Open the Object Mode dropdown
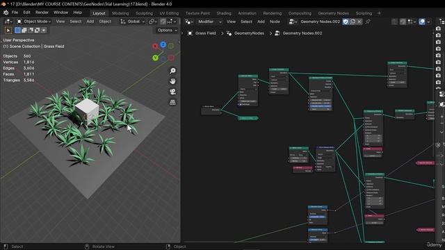 [x=34, y=22]
